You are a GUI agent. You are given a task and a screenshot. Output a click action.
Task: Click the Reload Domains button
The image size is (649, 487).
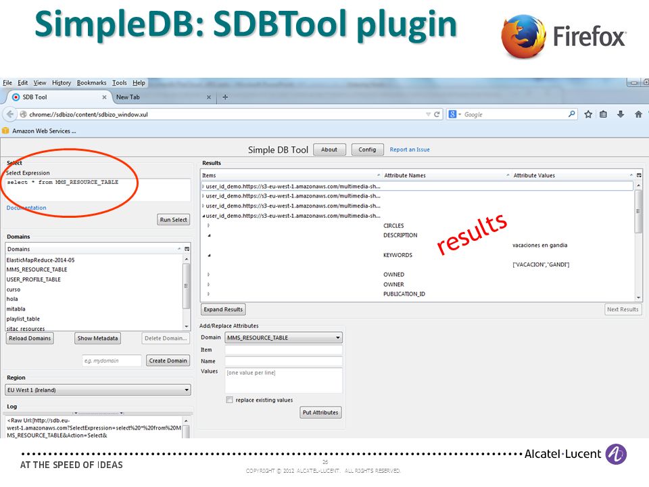pyautogui.click(x=30, y=338)
